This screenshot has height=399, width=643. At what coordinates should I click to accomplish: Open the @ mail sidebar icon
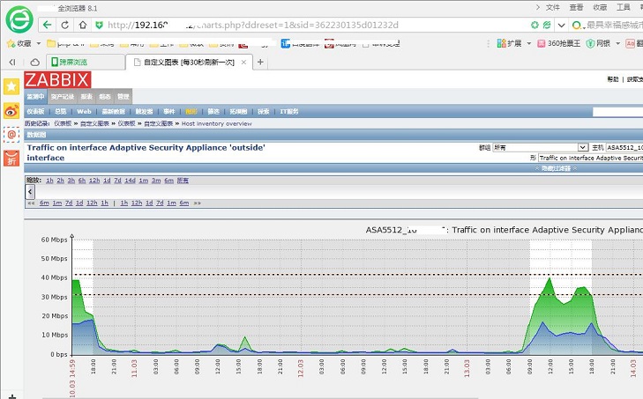pos(11,135)
